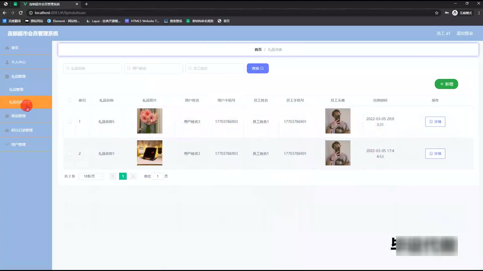
Task: Check the row for 礼品名称1
Action: (69, 154)
